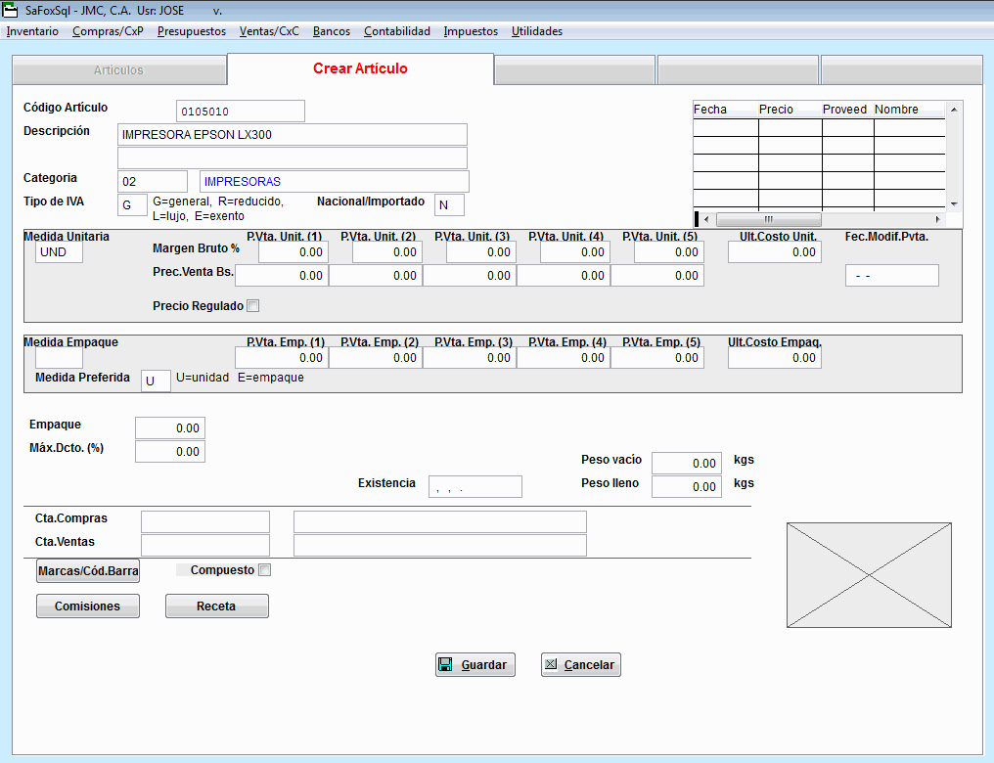994x763 pixels.
Task: Open the Ventas/CxC menu
Action: pyautogui.click(x=269, y=31)
